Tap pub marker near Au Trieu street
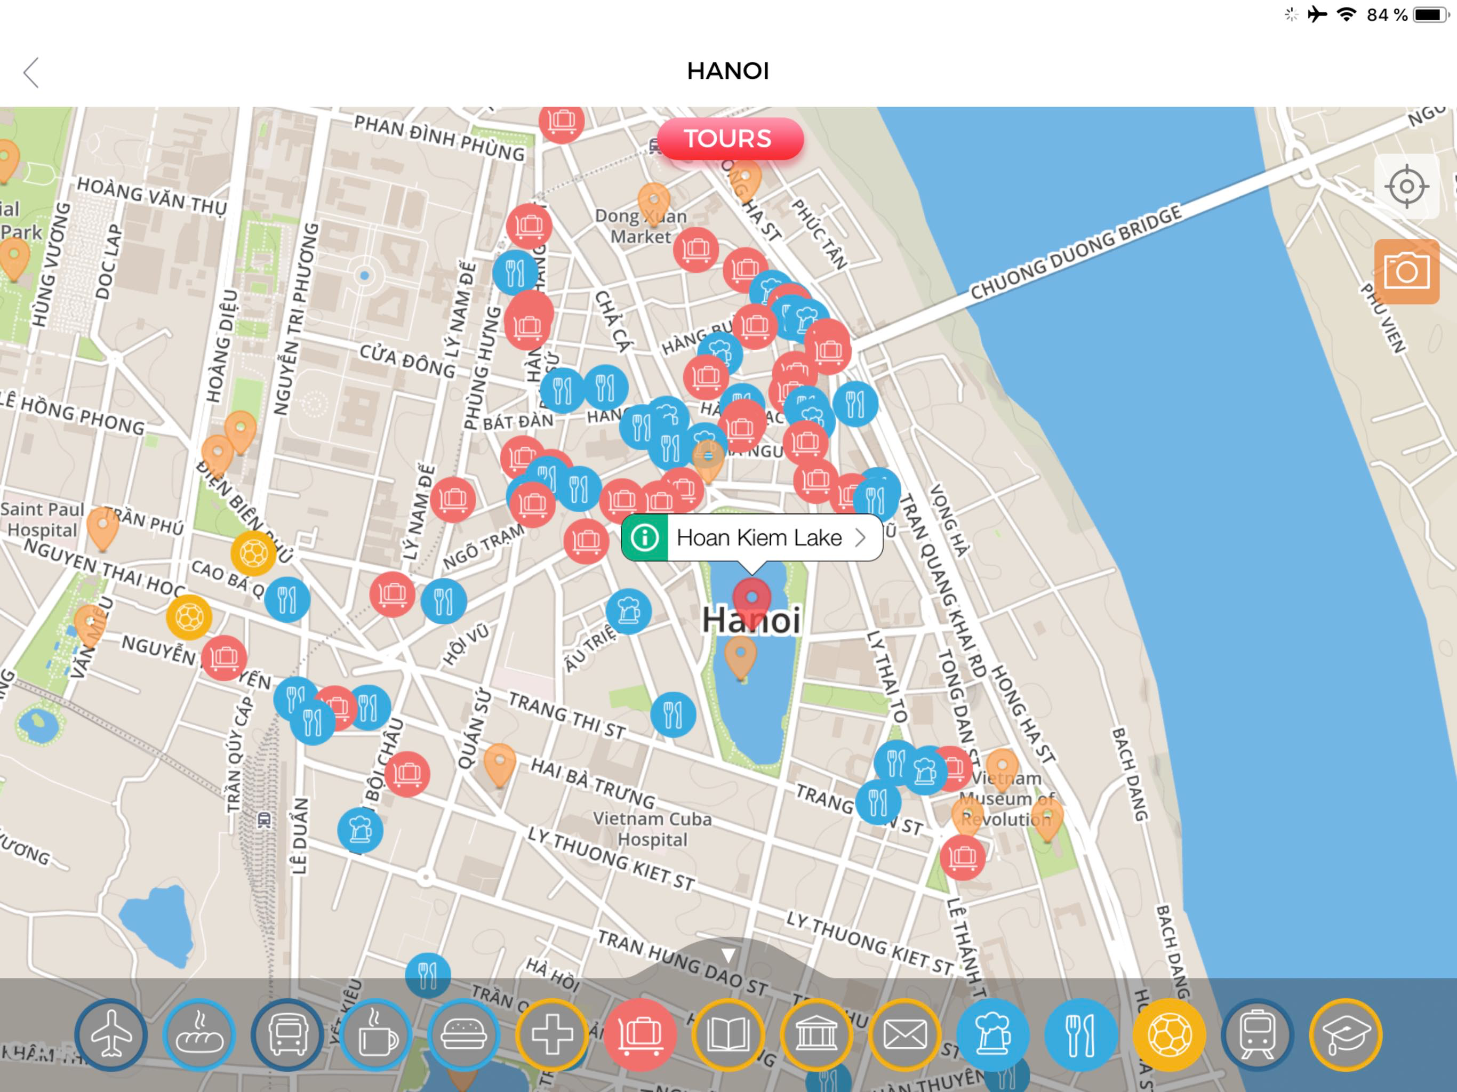Image resolution: width=1457 pixels, height=1092 pixels. (628, 611)
